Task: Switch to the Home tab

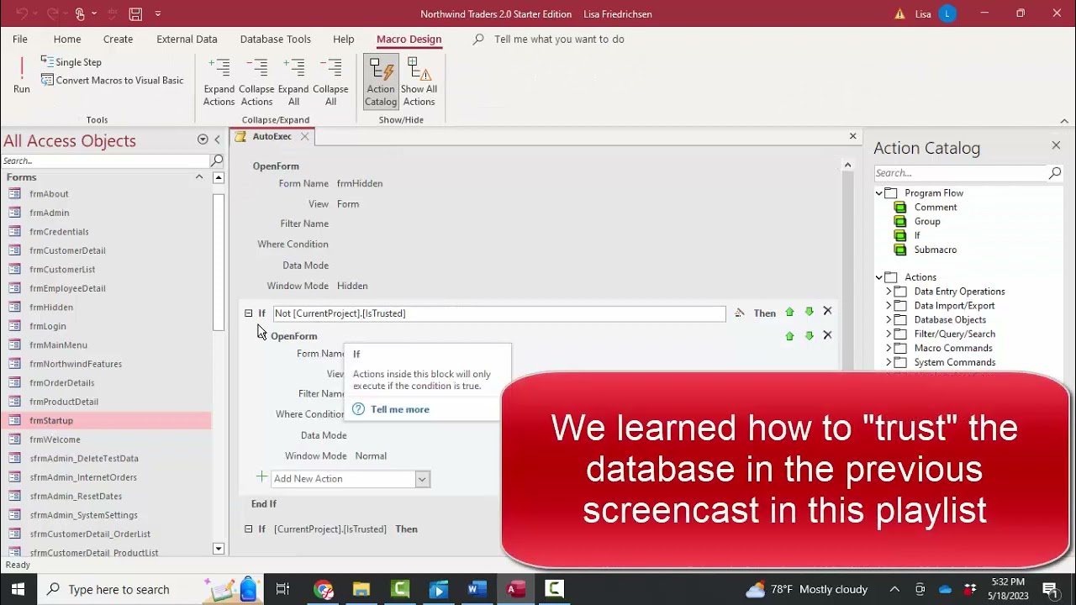Action: point(67,39)
